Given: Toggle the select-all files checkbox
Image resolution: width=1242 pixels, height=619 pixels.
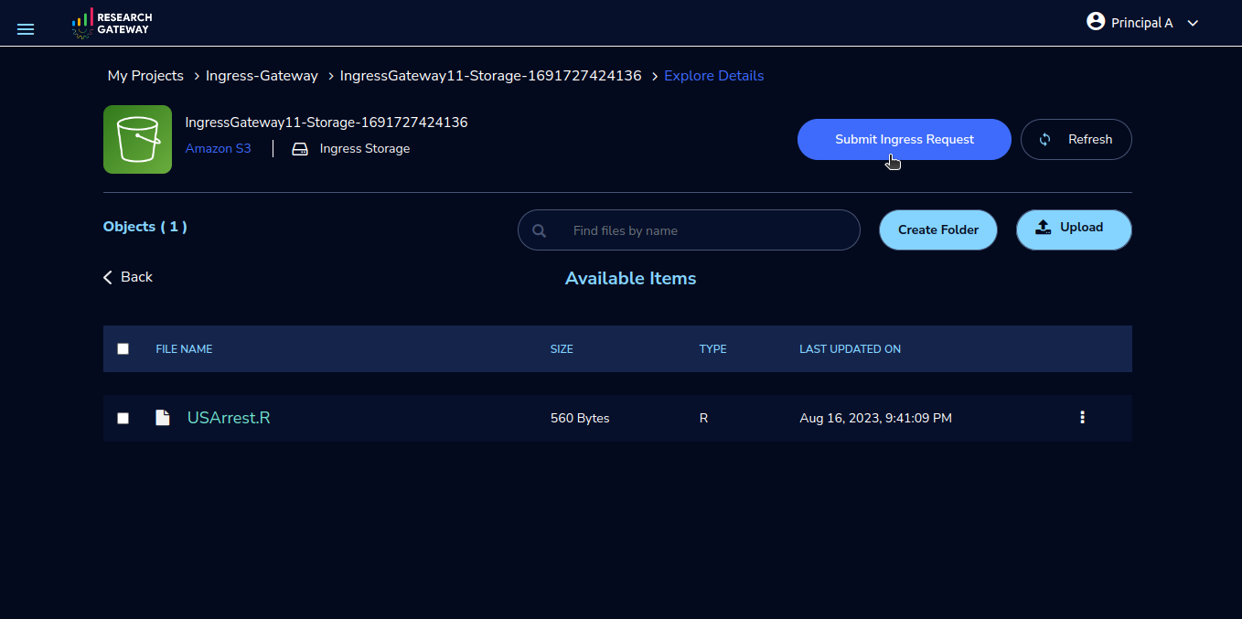Looking at the screenshot, I should (123, 348).
